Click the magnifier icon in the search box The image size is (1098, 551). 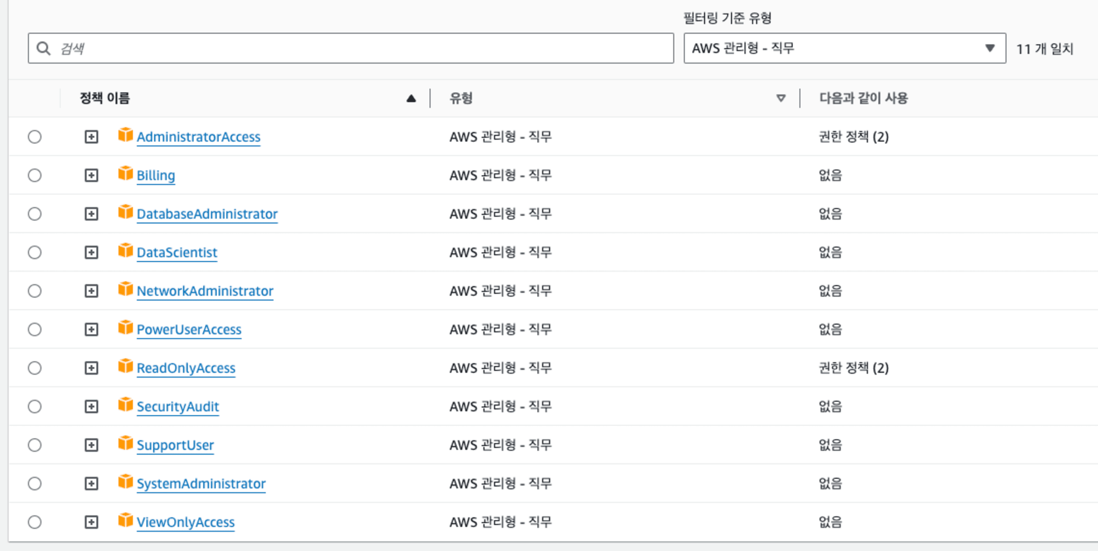[43, 48]
